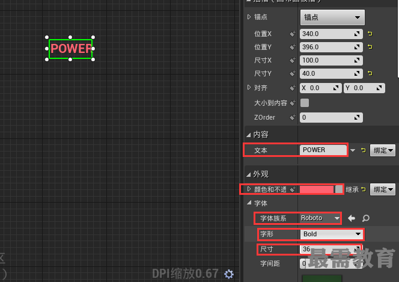Viewport: 399px width, 282px height.
Task: Reset the color and opacity value
Action: [x=364, y=189]
